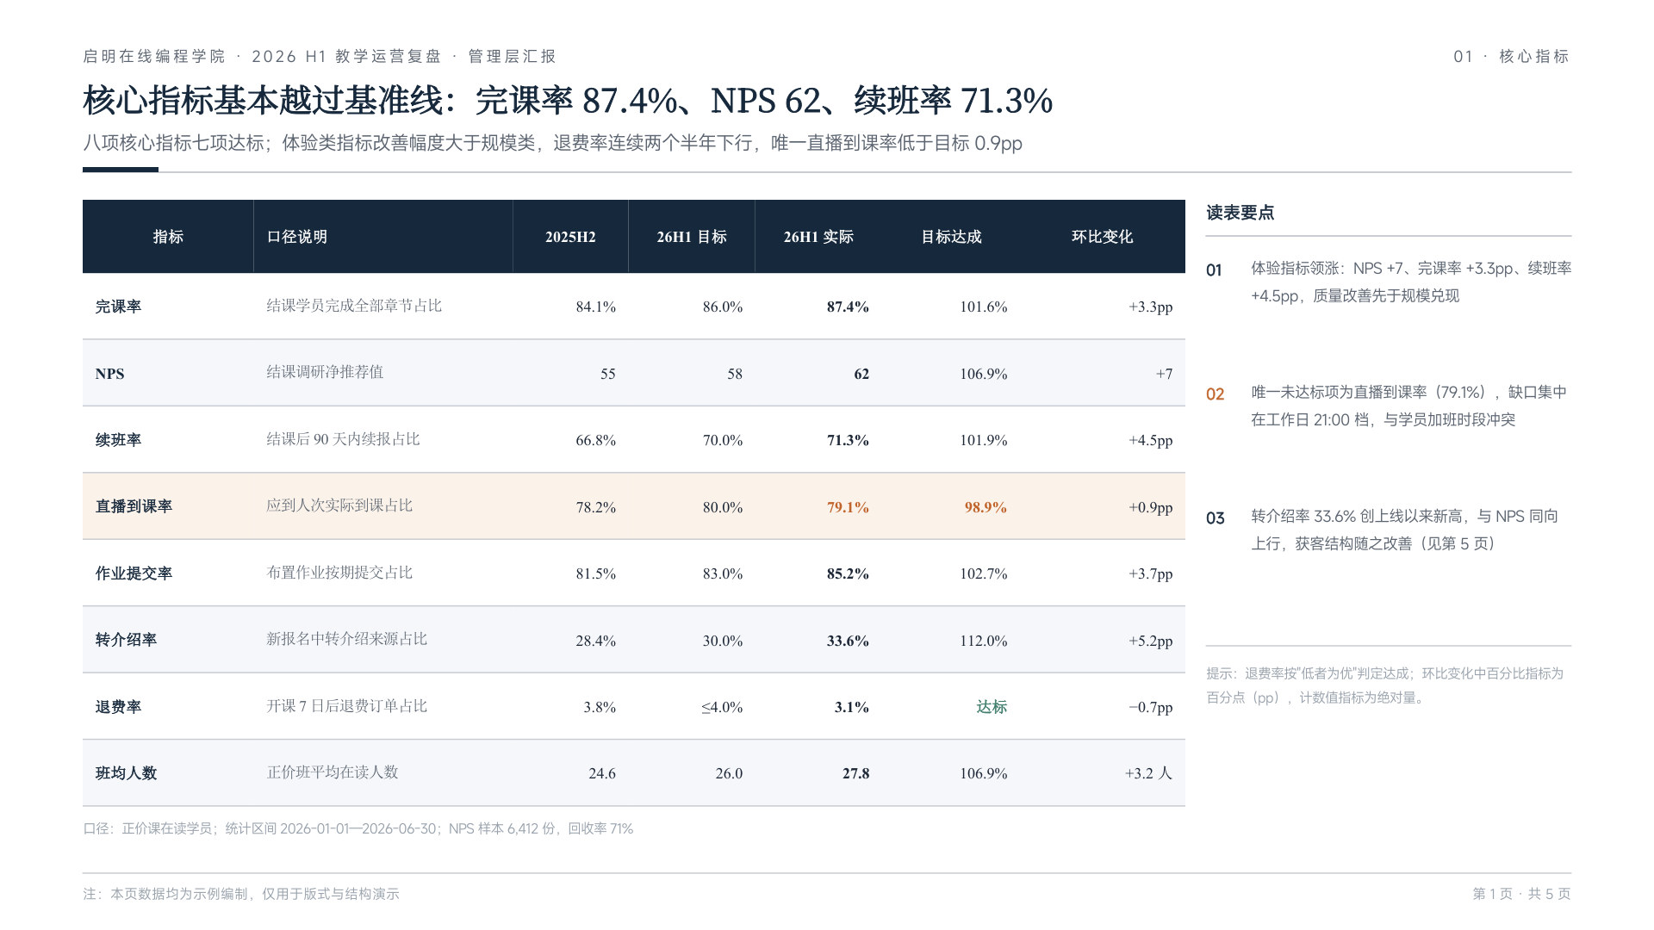Click the +3.2 人 change cell
1654x930 pixels.
coord(1148,773)
